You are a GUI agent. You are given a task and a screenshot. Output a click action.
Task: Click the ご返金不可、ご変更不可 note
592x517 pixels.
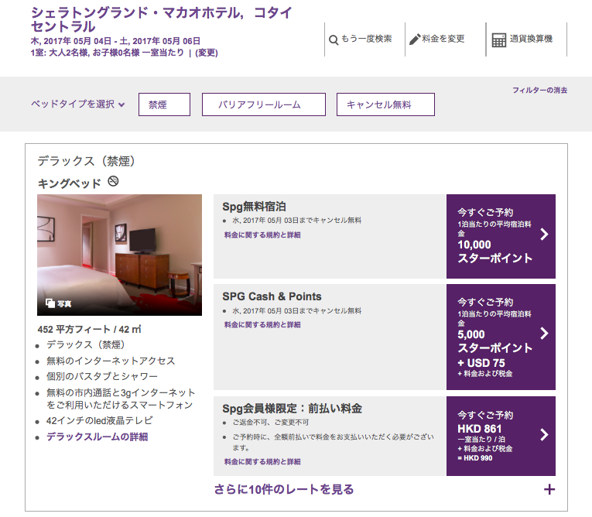(x=270, y=423)
